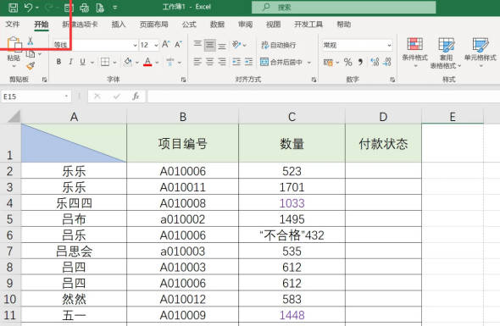The width and height of the screenshot is (500, 326).
Task: Apply comma style number format
Action: click(x=360, y=62)
